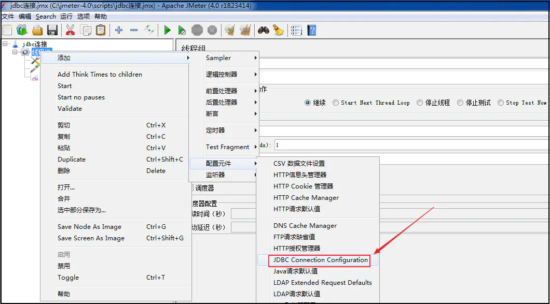Click the Collapse All minus icon
550x304 pixels.
tap(134, 31)
